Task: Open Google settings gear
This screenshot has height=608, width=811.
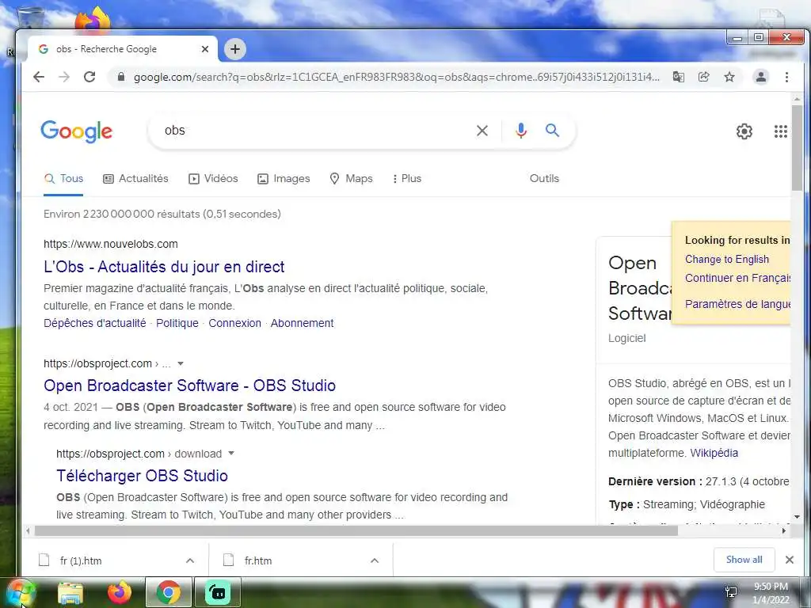Action: (x=744, y=131)
